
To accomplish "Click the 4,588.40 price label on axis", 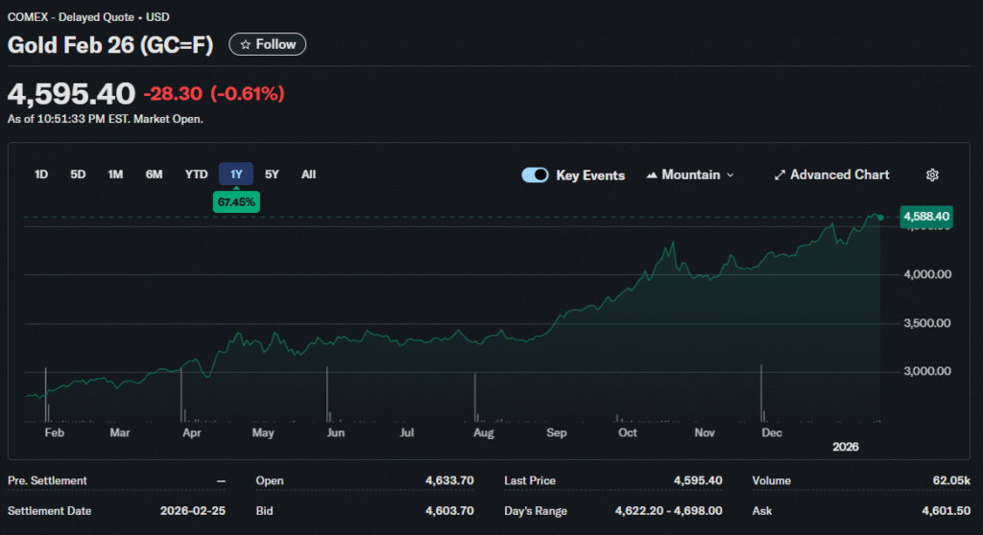I will click(926, 218).
